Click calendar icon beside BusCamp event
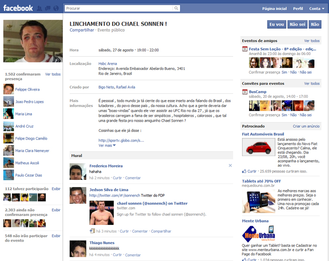The height and width of the screenshot is (261, 329). tap(245, 92)
